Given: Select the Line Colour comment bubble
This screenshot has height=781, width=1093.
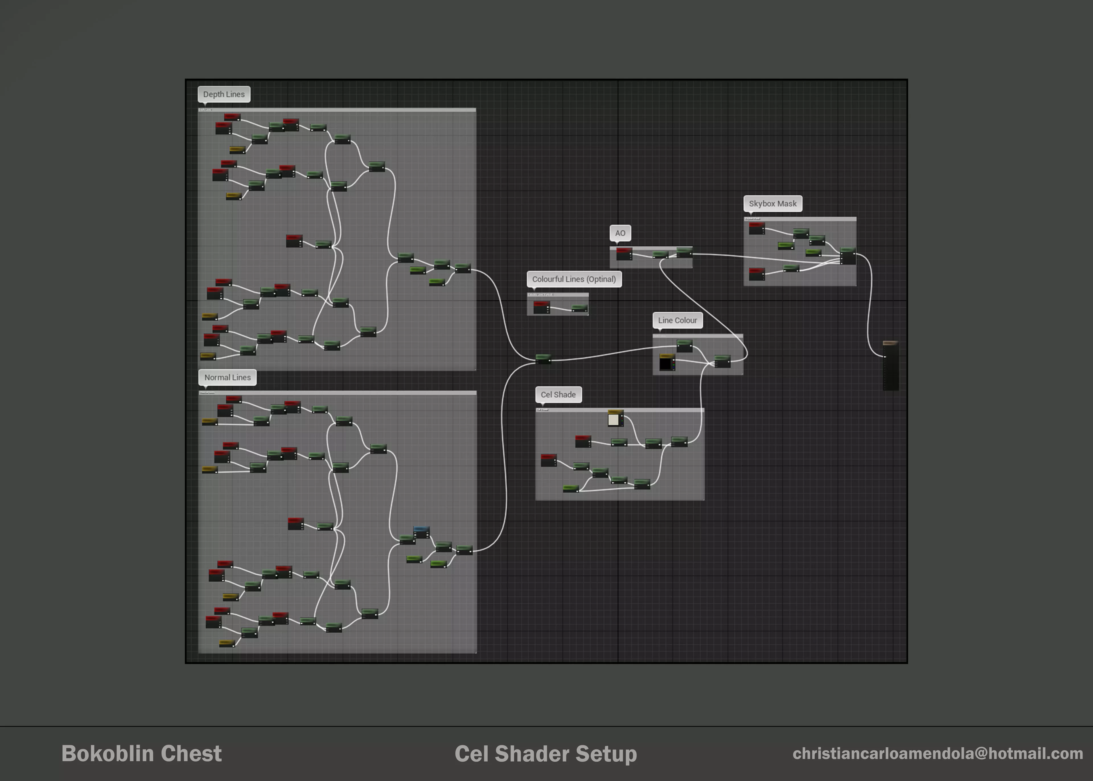Looking at the screenshot, I should coord(677,320).
